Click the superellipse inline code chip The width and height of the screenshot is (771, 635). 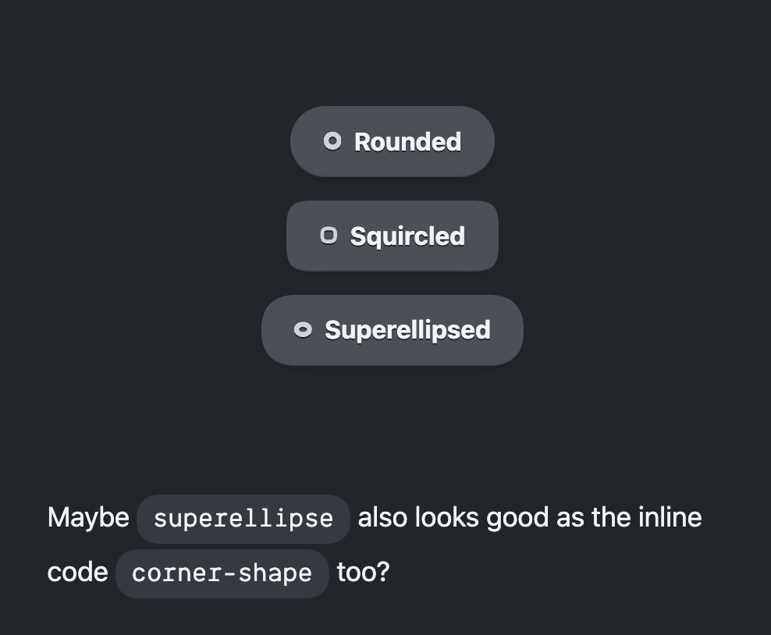[243, 519]
